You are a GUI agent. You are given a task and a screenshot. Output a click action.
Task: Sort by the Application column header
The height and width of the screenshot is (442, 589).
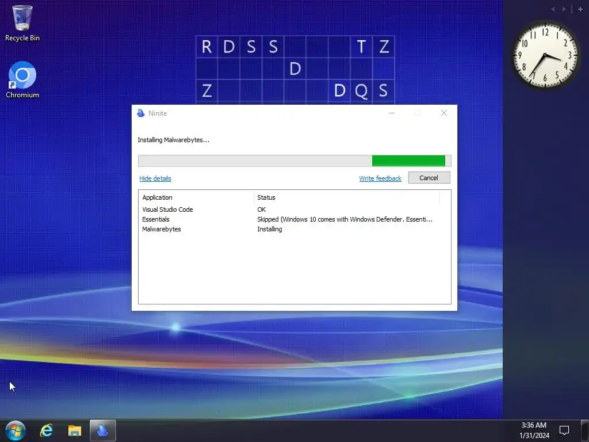[x=196, y=197]
